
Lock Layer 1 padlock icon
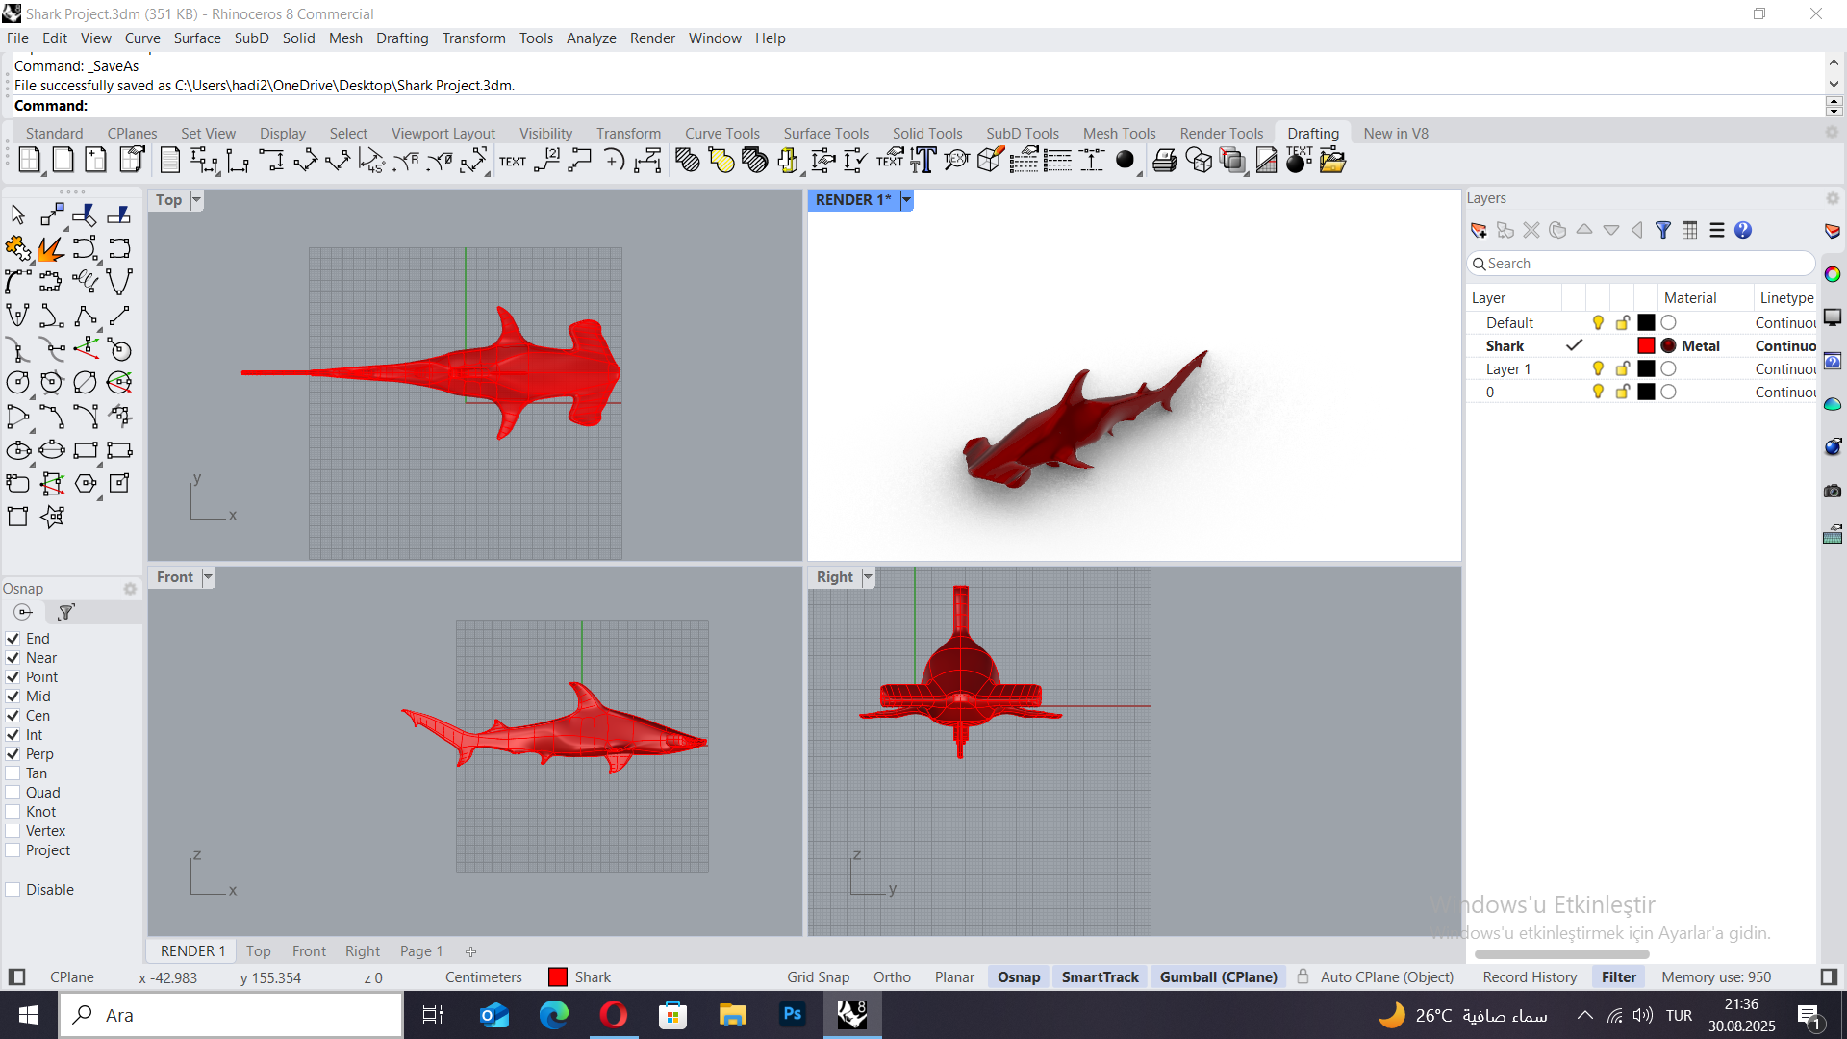(1623, 369)
